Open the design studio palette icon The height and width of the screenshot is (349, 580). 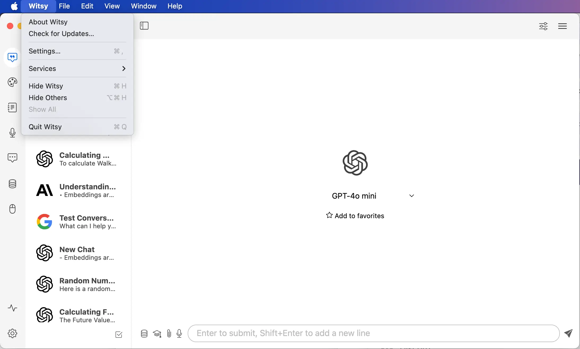[x=12, y=82]
